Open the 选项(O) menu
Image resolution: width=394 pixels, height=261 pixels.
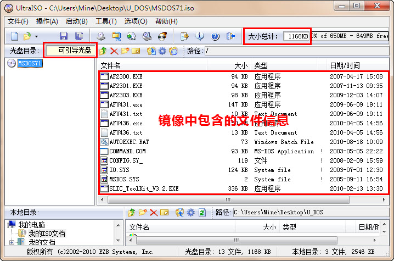[136, 21]
